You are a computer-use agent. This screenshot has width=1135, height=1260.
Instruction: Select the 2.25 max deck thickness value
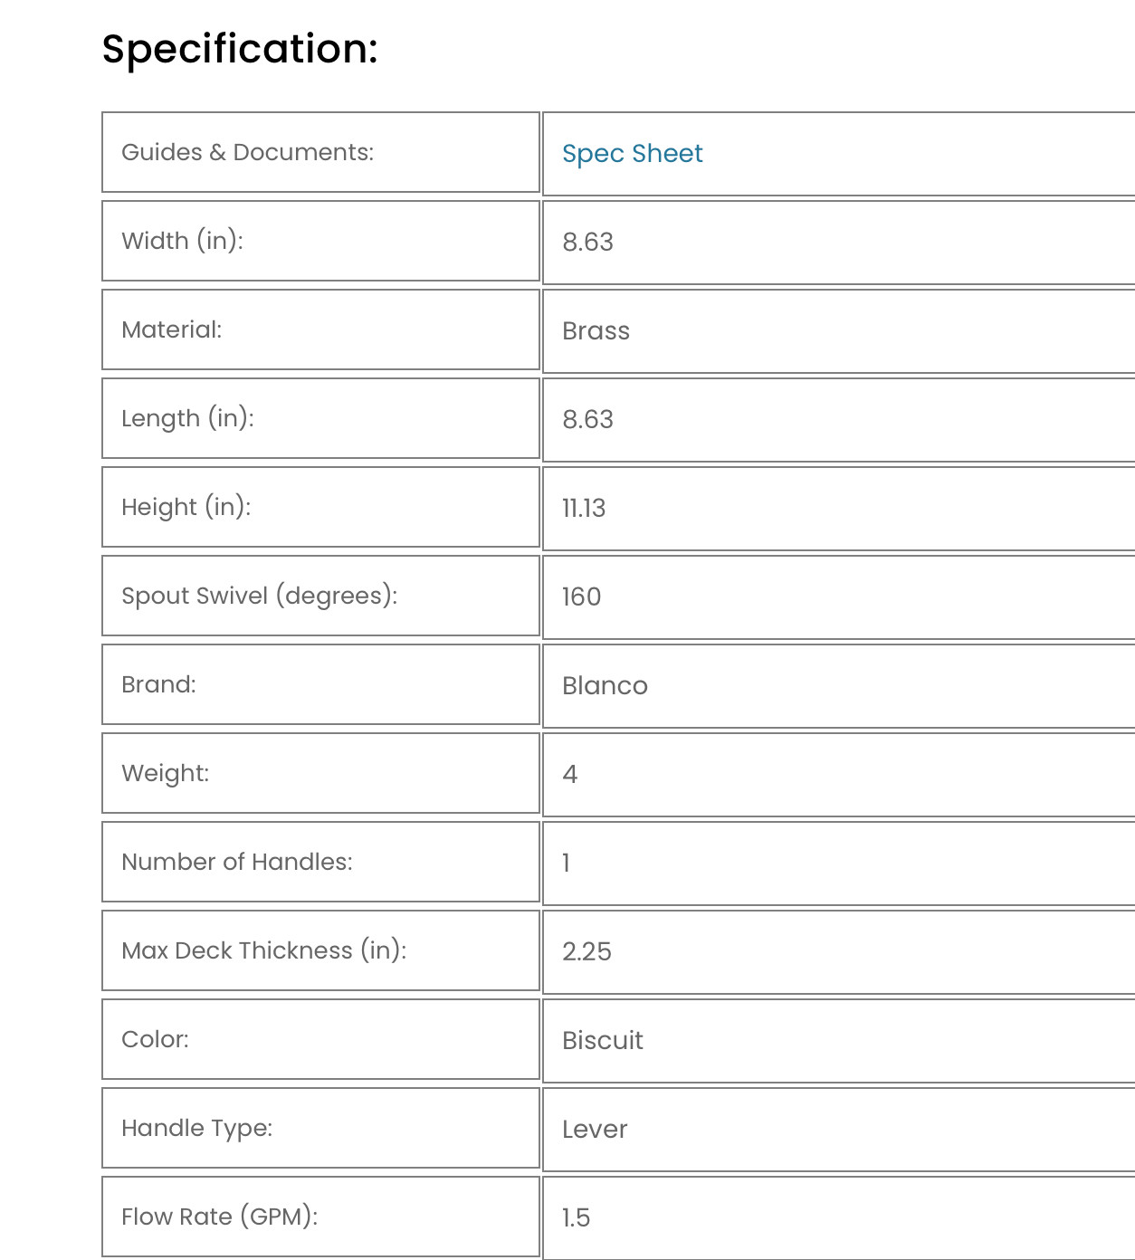pos(587,952)
